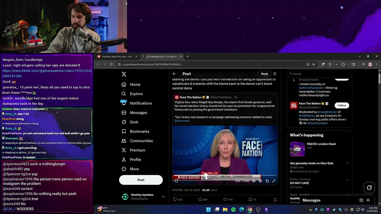This screenshot has width=381, height=214.
Task: Open FNATIC London Clash live event
Action: point(319,149)
